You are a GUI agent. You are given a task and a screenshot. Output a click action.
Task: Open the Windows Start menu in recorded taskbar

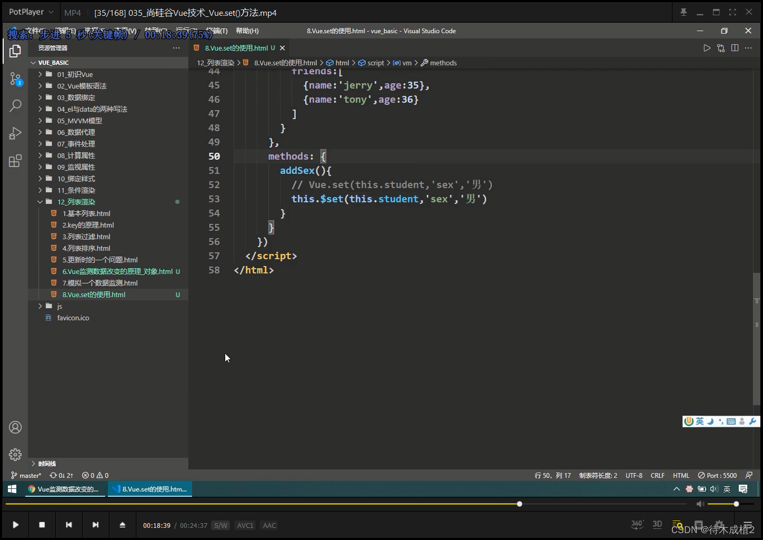[x=12, y=489]
